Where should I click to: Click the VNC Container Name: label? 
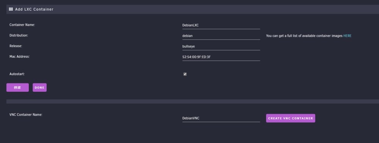click(26, 115)
